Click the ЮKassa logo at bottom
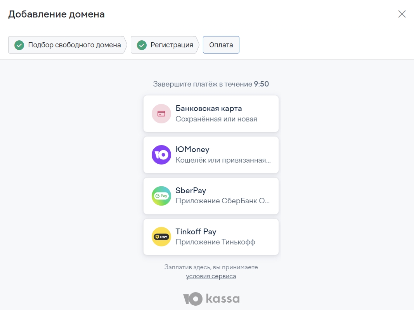The image size is (414, 310). click(211, 299)
